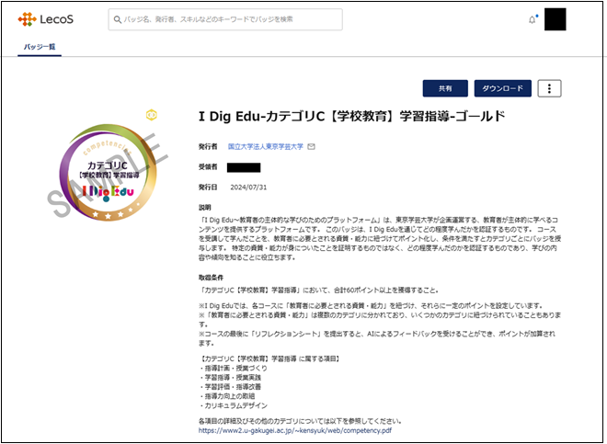Switch to the バッジ一覧 tab
607x444 pixels.
point(40,47)
